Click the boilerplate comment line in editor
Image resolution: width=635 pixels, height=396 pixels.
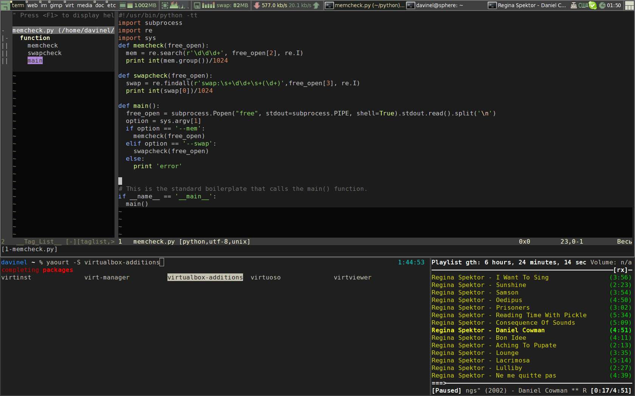point(243,189)
